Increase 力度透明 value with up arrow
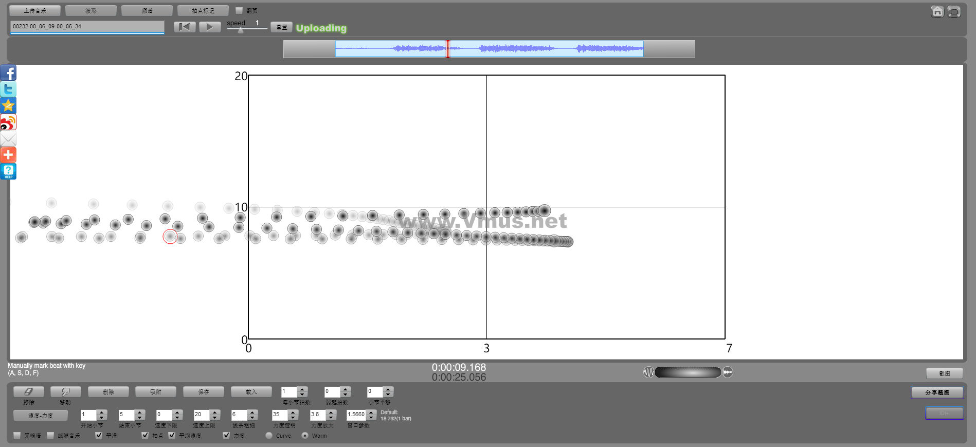Viewport: 976px width, 447px height. coord(293,412)
